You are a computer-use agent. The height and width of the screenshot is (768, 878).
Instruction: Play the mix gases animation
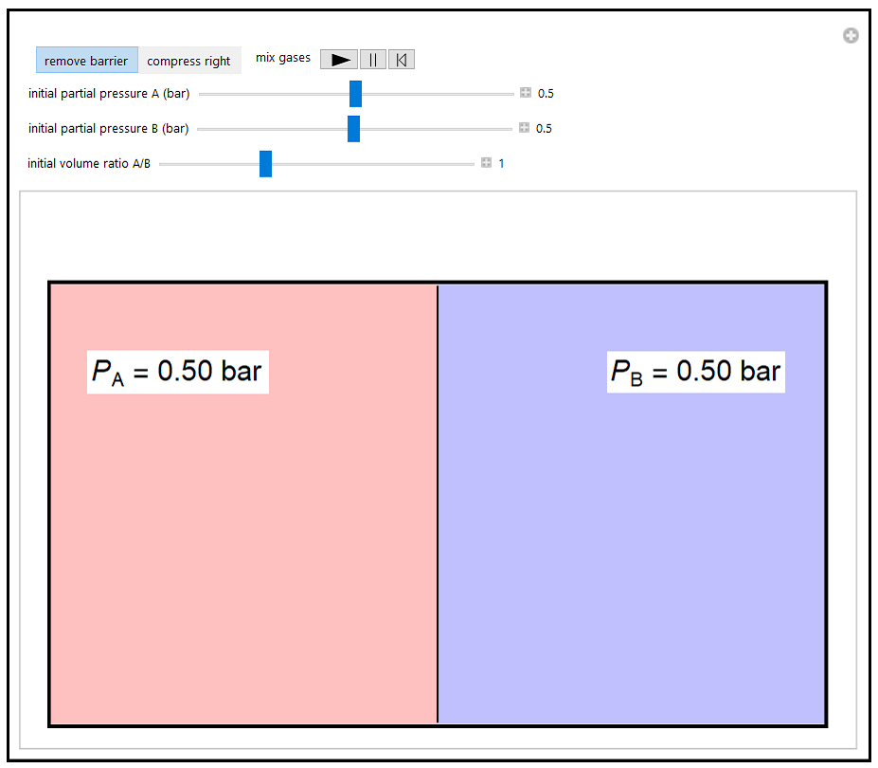(x=339, y=60)
